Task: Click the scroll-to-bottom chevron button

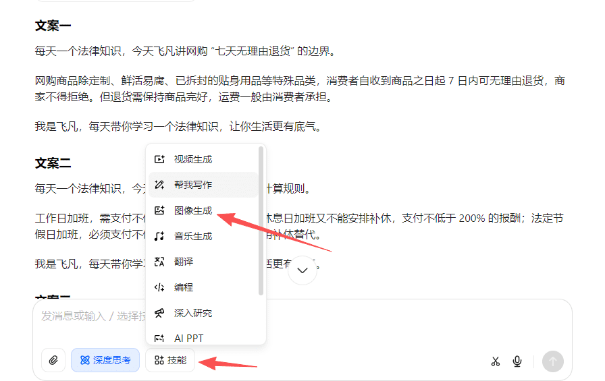Action: coord(302,270)
